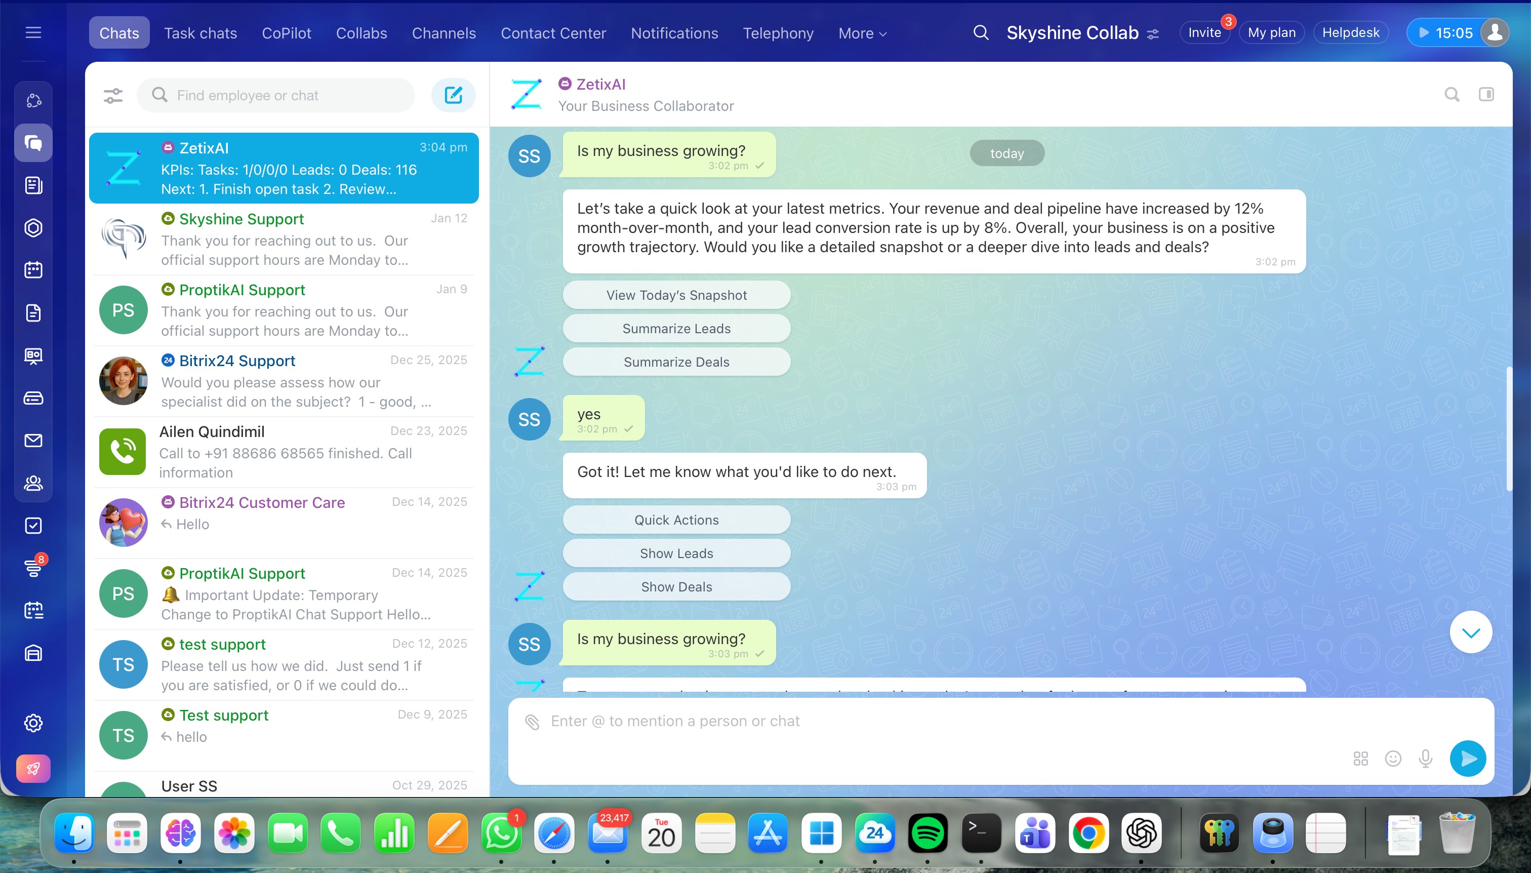Open Skyshine Collab settings sliders icon
1531x873 pixels.
[x=1153, y=34]
